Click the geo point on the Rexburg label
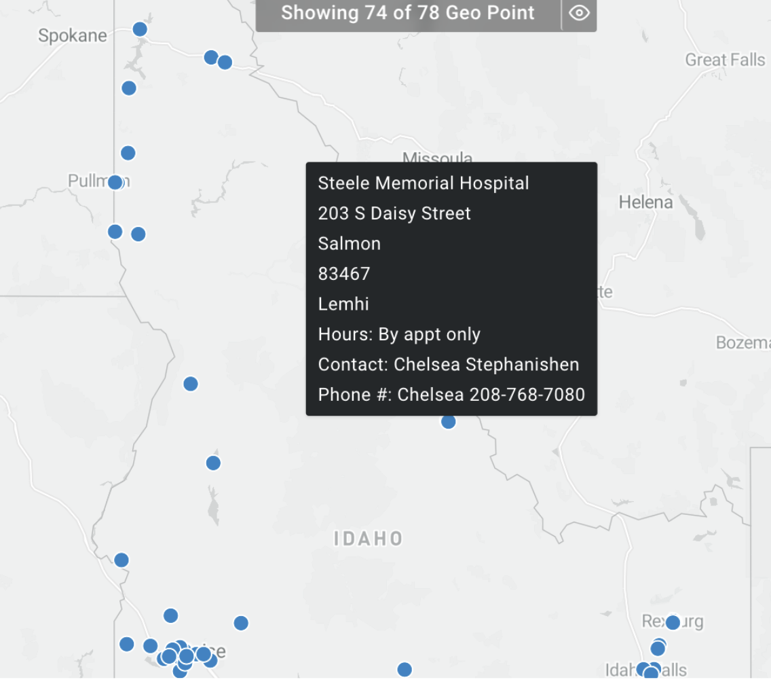The width and height of the screenshot is (771, 682). pos(672,622)
